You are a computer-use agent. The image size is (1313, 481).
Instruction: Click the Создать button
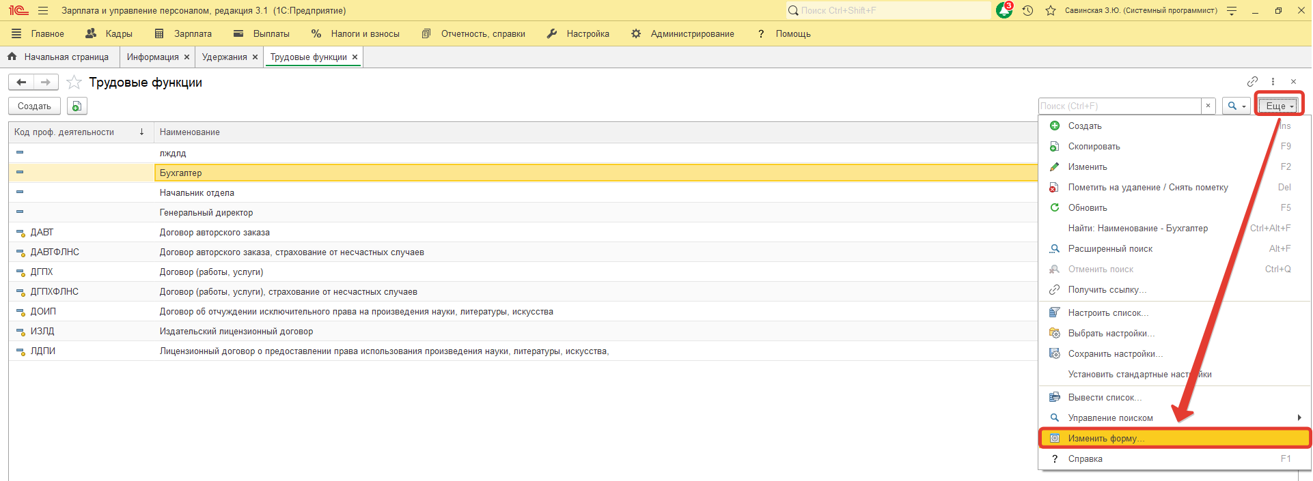34,106
